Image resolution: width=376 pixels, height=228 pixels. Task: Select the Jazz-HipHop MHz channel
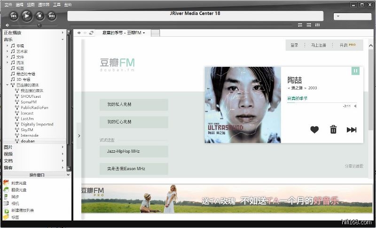point(133,151)
